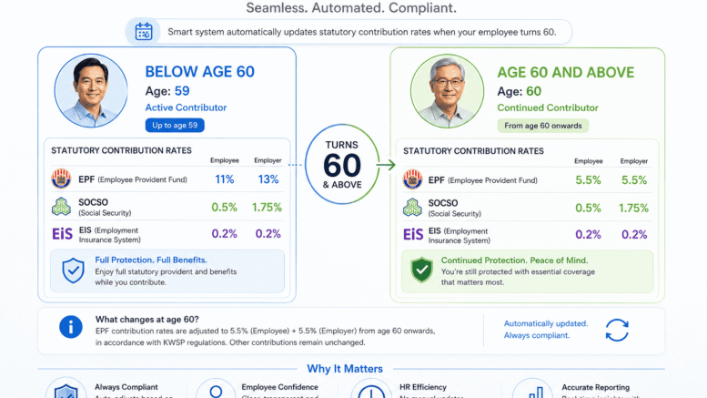Click the 'Why It Matters' section heading
The image size is (707, 398).
coord(345,369)
